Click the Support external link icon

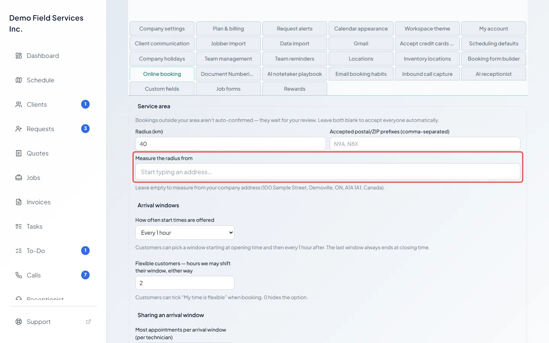88,322
